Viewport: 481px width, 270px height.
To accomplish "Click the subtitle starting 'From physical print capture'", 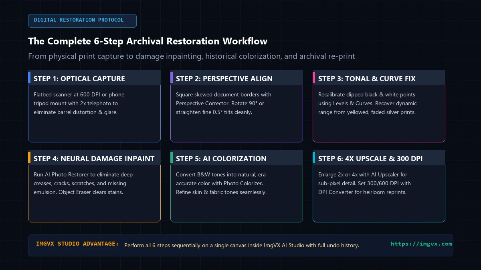I will pos(192,56).
